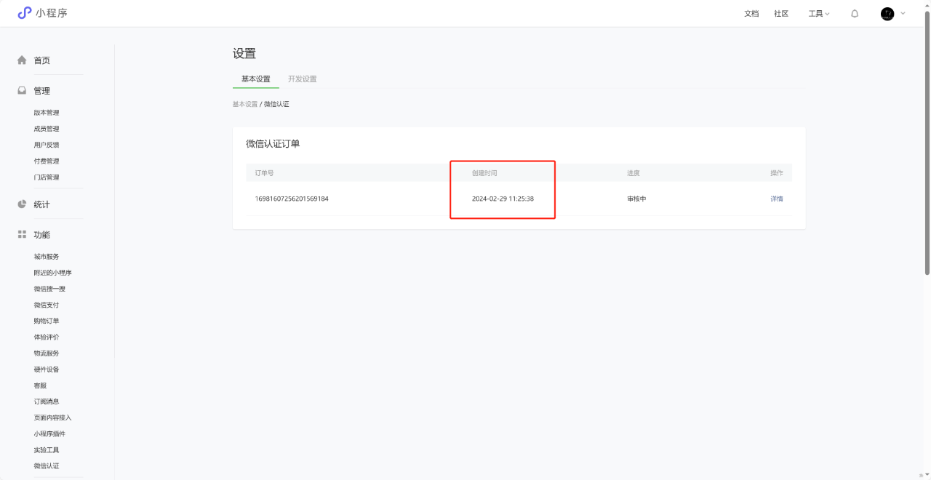Click the 小程序 logo icon
The height and width of the screenshot is (480, 931).
click(x=25, y=13)
